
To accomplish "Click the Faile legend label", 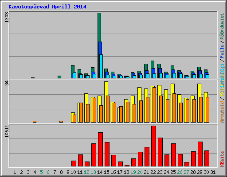I will pos(222,51).
